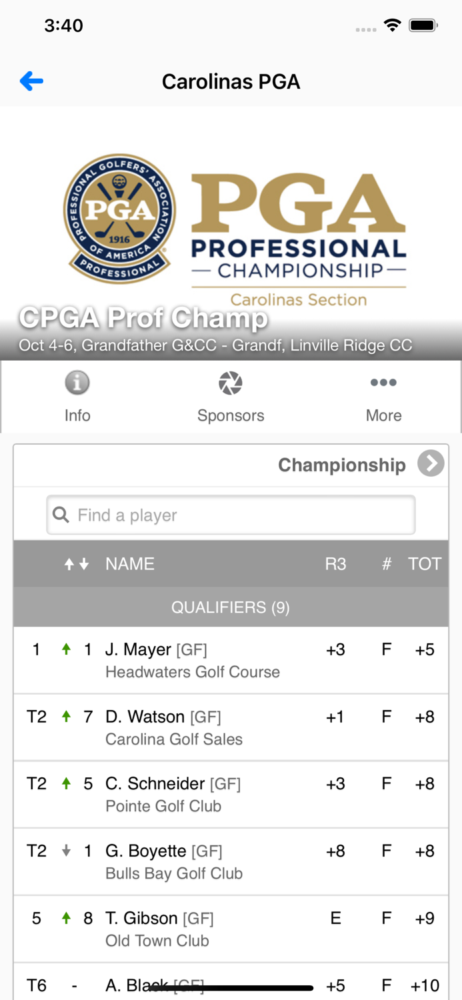Open the Championship flight selector chevron
Screen dimensions: 462x1000
point(431,464)
